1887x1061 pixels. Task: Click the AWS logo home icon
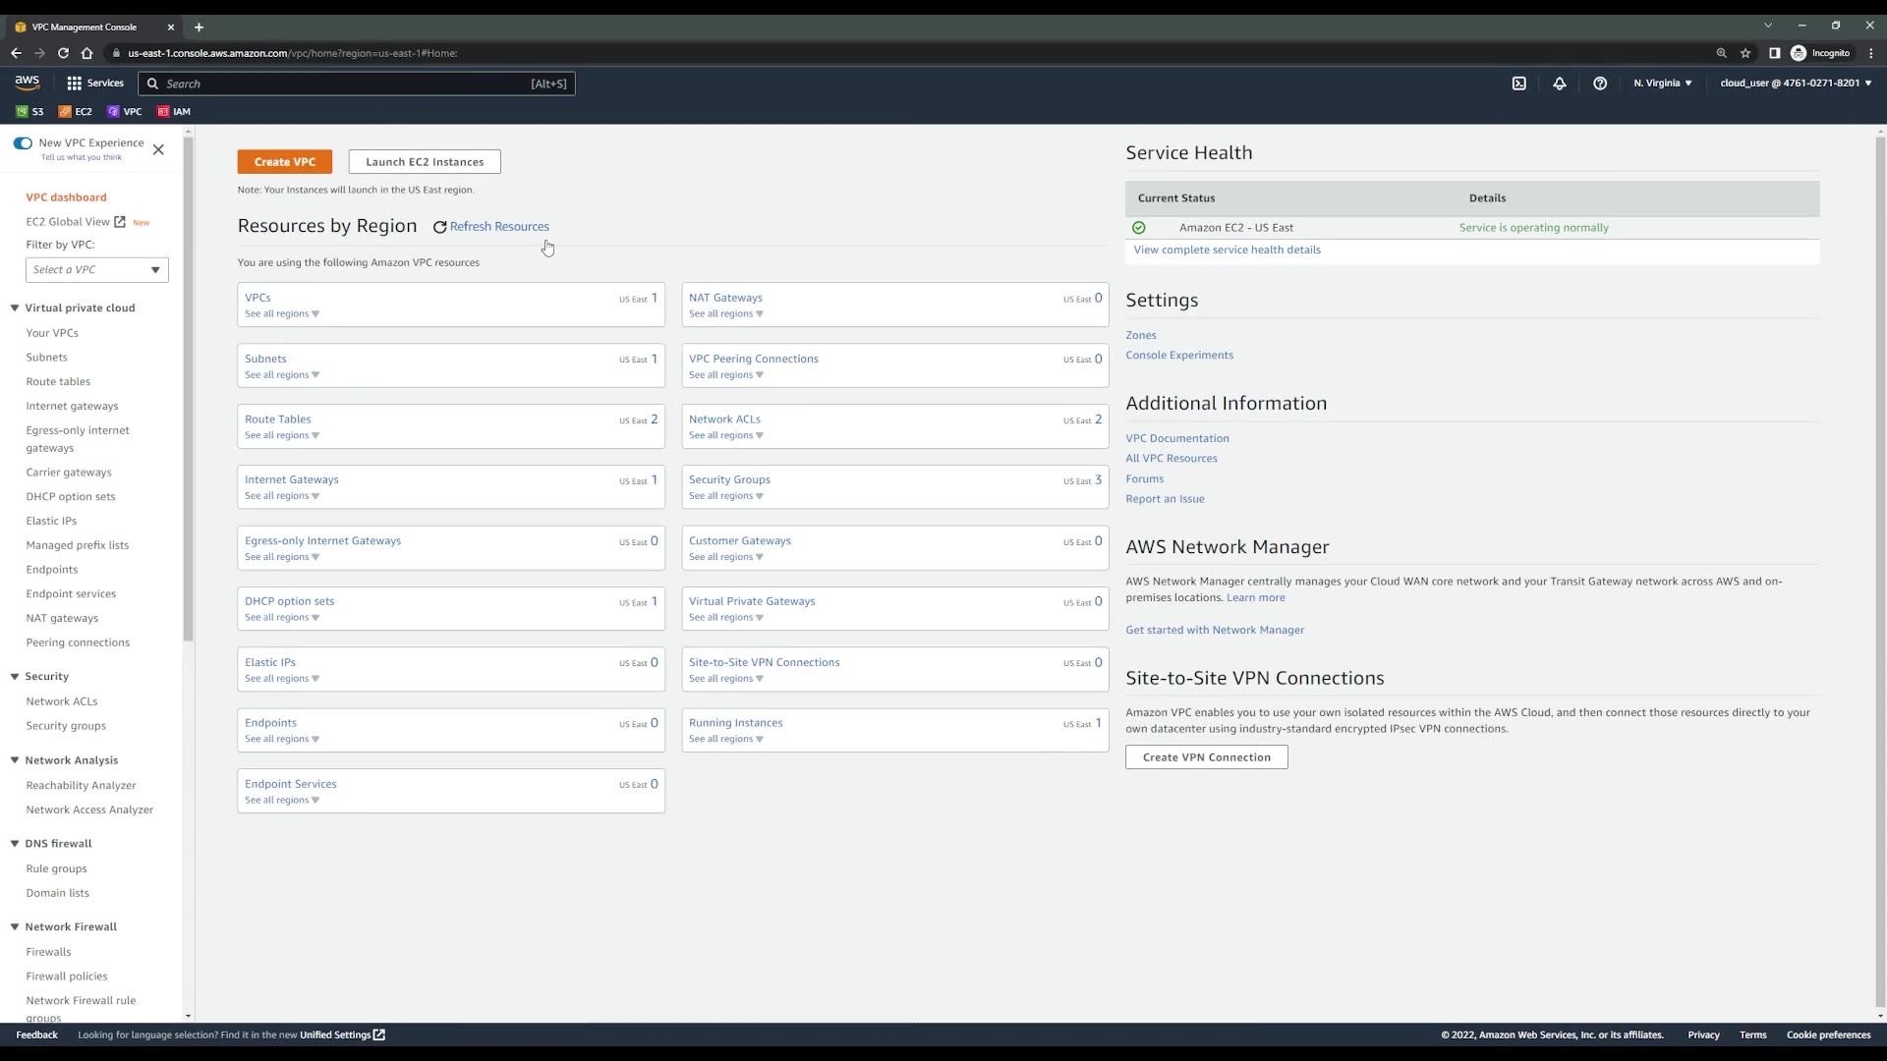(x=28, y=83)
